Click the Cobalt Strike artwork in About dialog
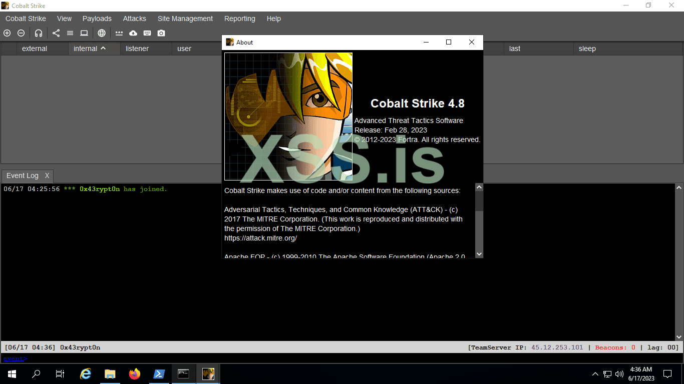Image resolution: width=684 pixels, height=384 pixels. click(x=288, y=116)
